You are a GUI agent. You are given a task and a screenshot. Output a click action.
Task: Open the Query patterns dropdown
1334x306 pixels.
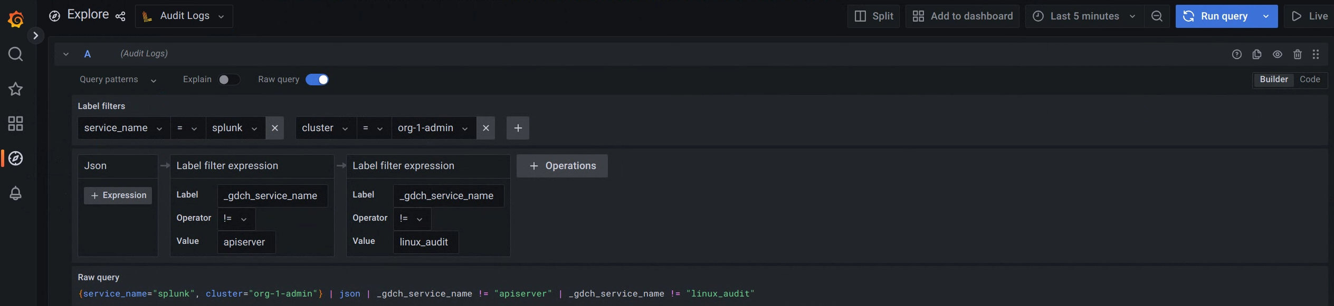click(118, 80)
